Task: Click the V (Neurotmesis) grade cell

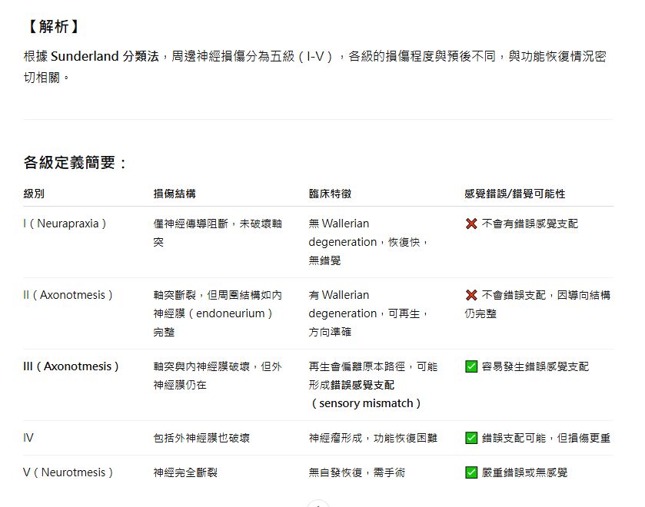Action: click(68, 472)
